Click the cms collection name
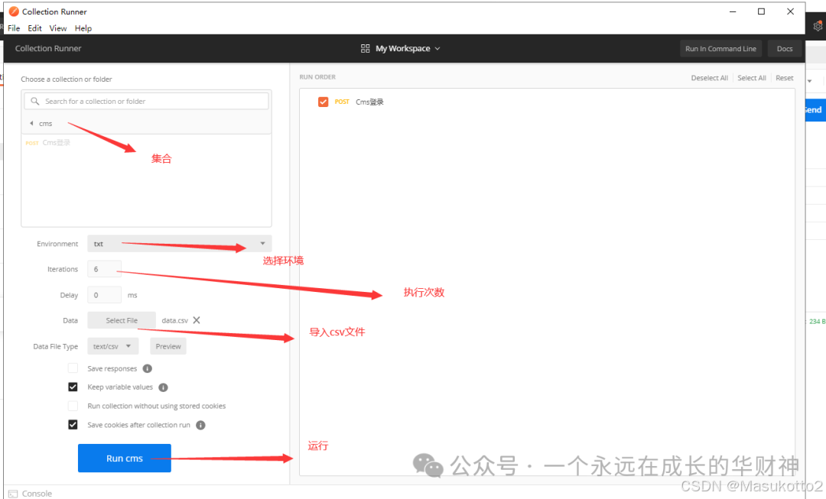The width and height of the screenshot is (826, 499). tap(46, 124)
